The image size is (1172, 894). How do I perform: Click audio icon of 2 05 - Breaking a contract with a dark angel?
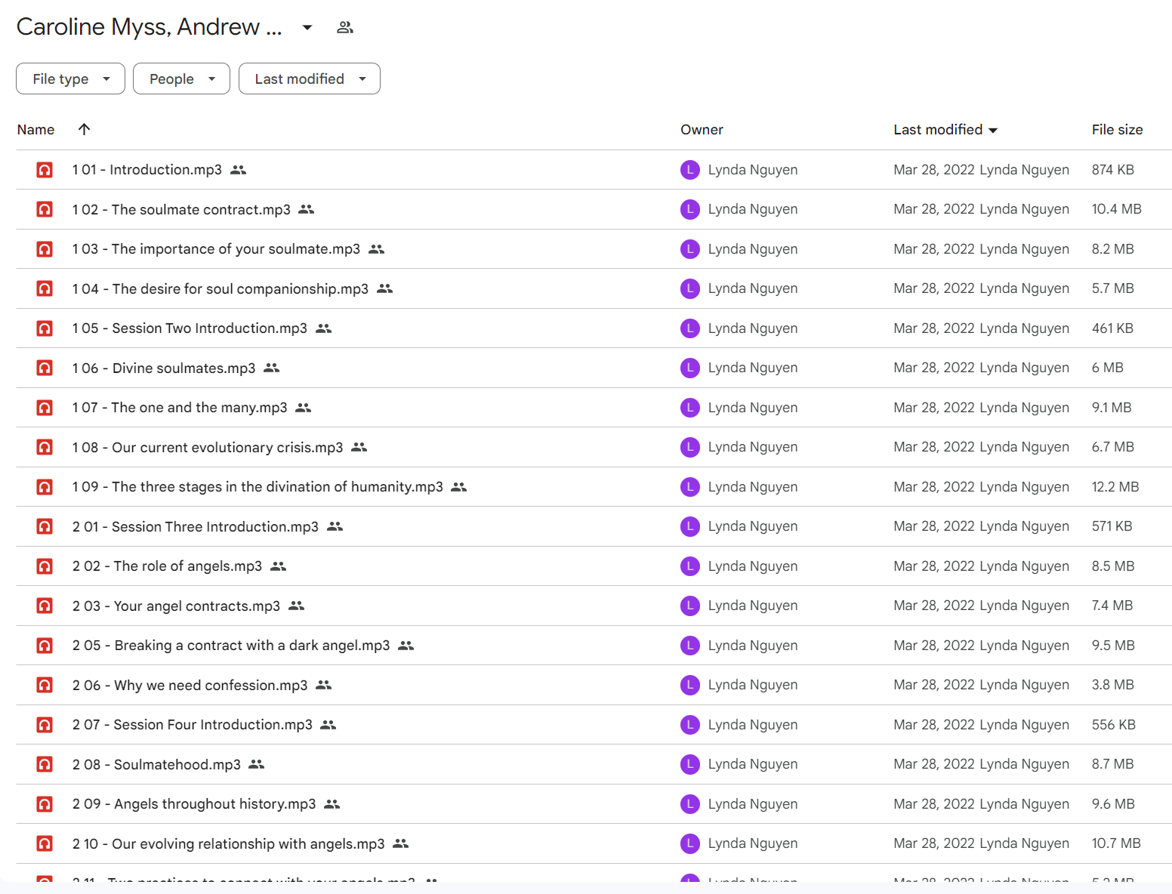[45, 646]
